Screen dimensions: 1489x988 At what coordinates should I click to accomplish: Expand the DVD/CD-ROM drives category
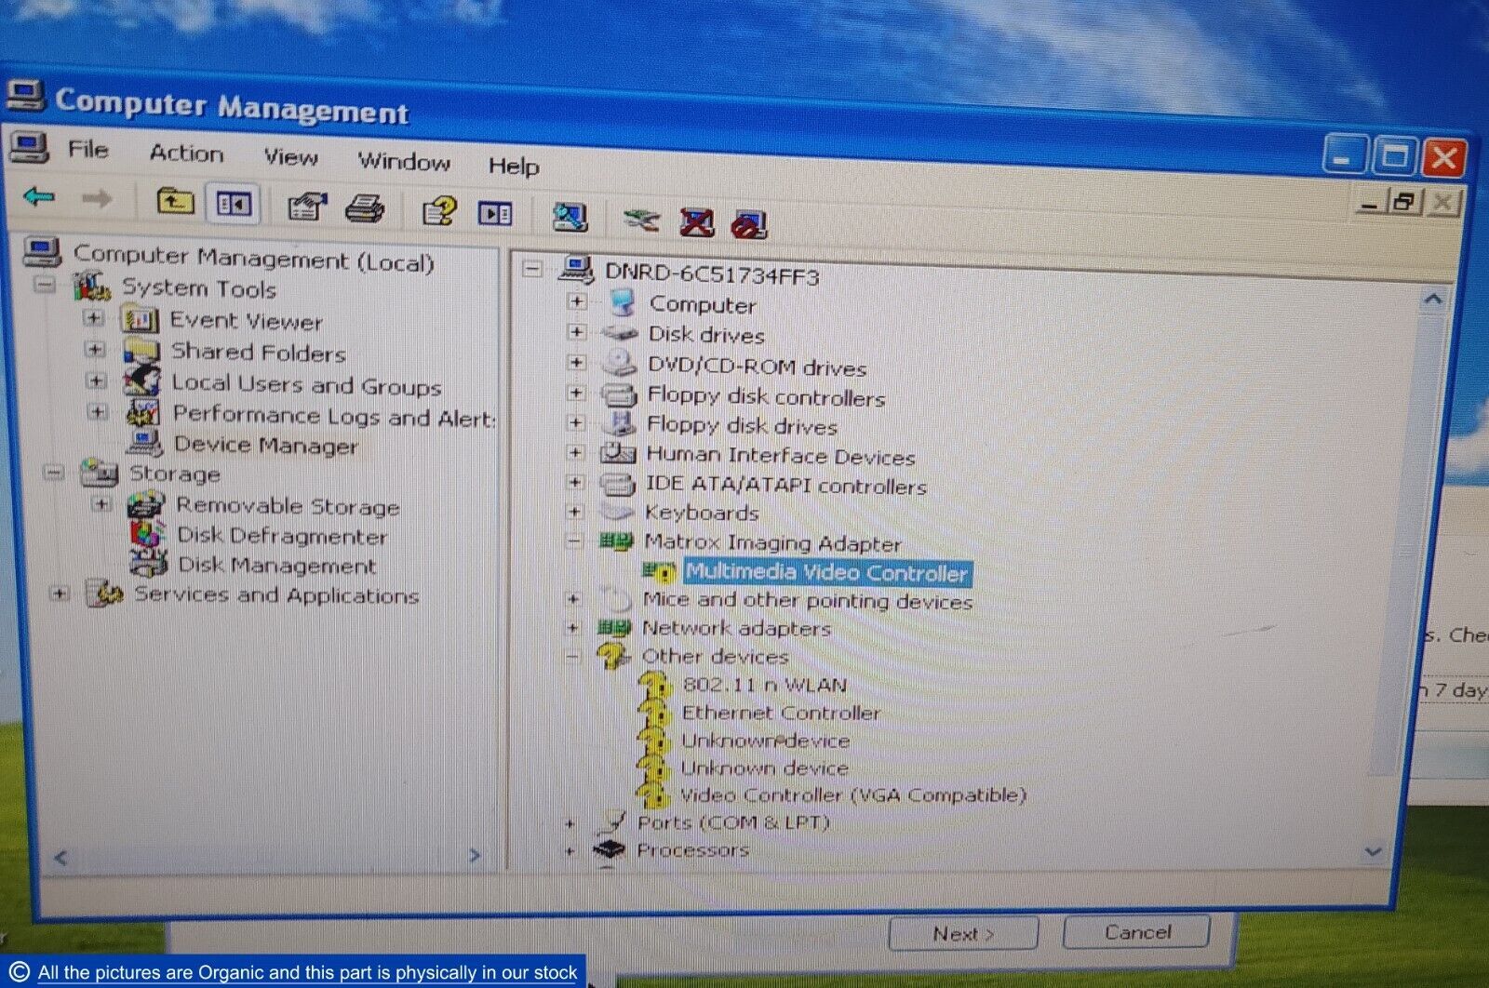point(576,363)
